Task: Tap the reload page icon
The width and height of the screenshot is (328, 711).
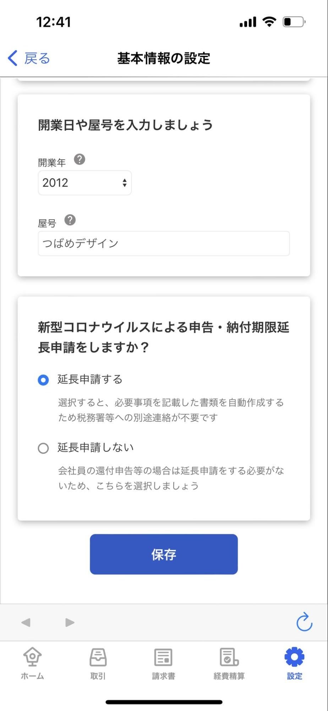Action: click(x=304, y=622)
